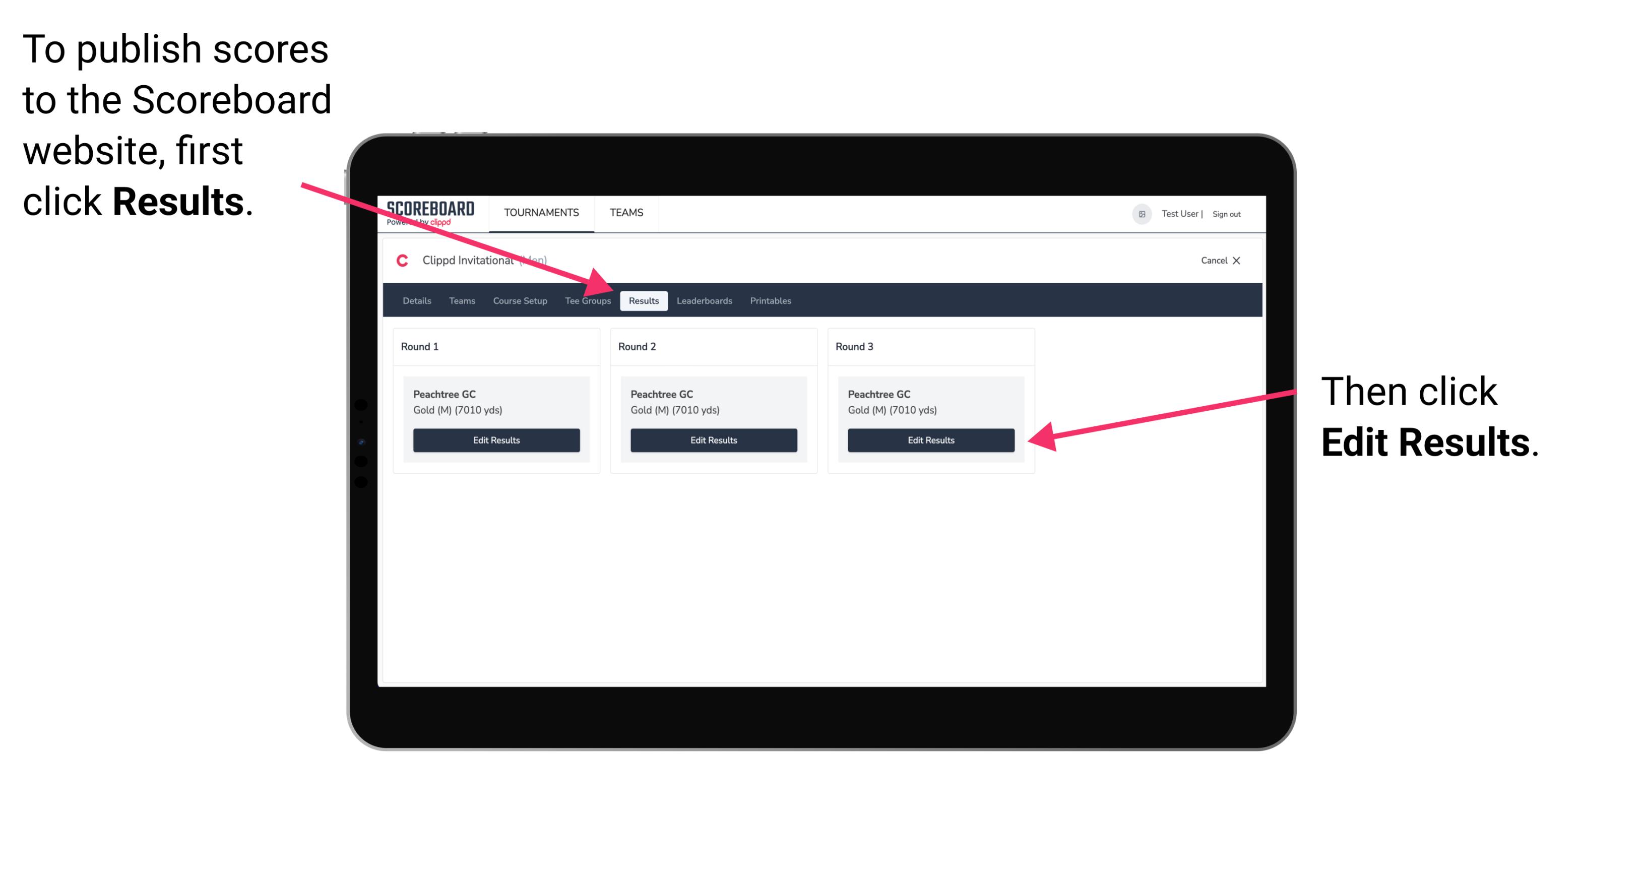Open the Details tab
The image size is (1641, 883).
[x=418, y=300]
